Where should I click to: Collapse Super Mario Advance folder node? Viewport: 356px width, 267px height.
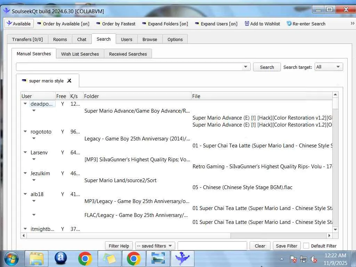pyautogui.click(x=34, y=111)
